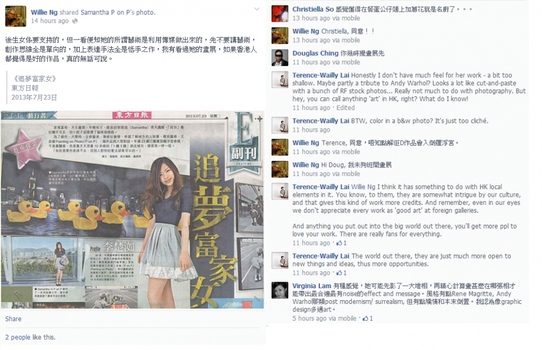Open Terence-Wailly Lai's avatar on first comment
This screenshot has width=542, height=350.
(x=280, y=80)
